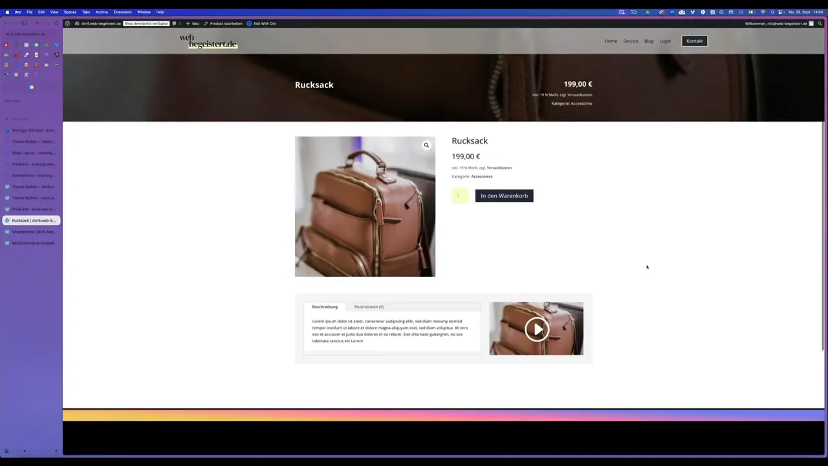Click the magnifier zoom icon on product image
This screenshot has height=466, width=828.
tap(426, 145)
